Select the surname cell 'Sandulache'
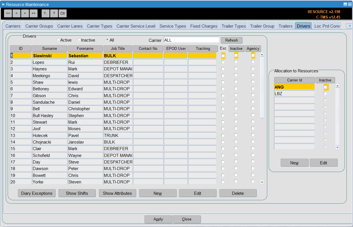Screen dimensions: 353x227 pos(50,102)
